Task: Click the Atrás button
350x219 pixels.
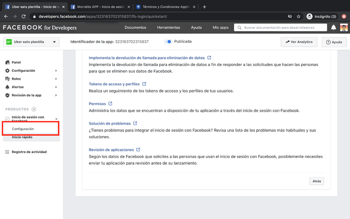Action: (317, 181)
